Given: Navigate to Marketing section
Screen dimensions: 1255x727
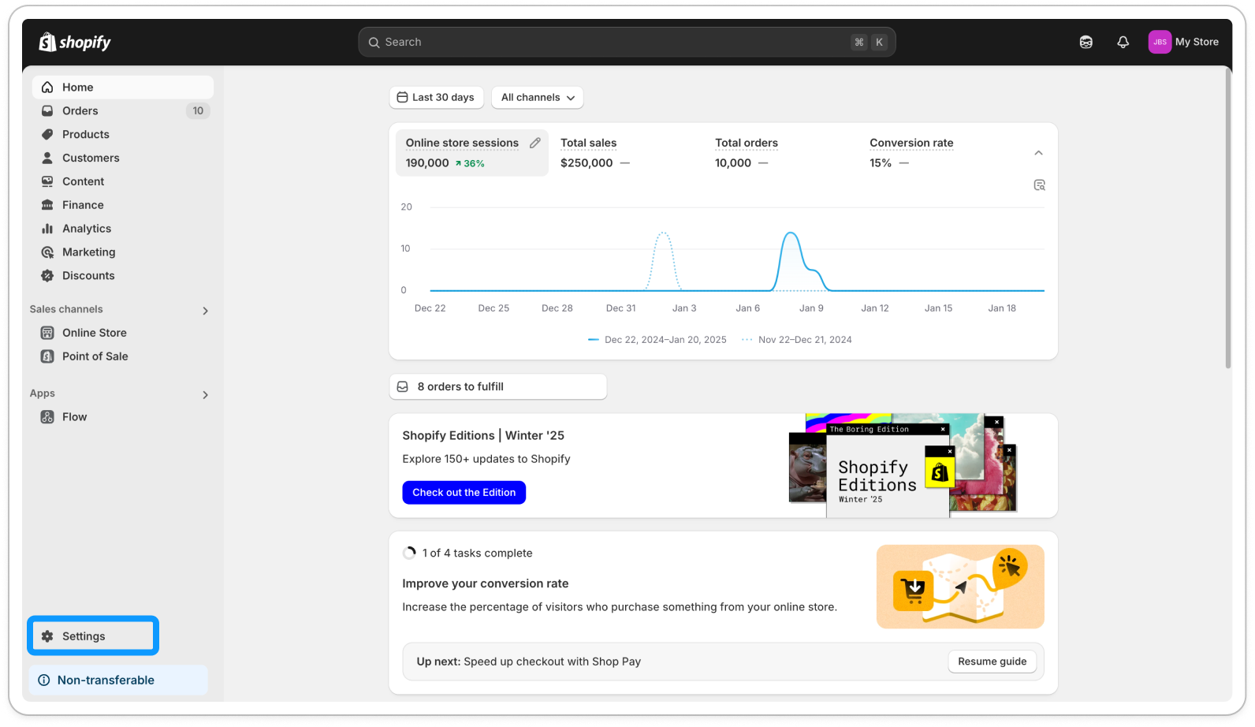Looking at the screenshot, I should tap(123, 252).
